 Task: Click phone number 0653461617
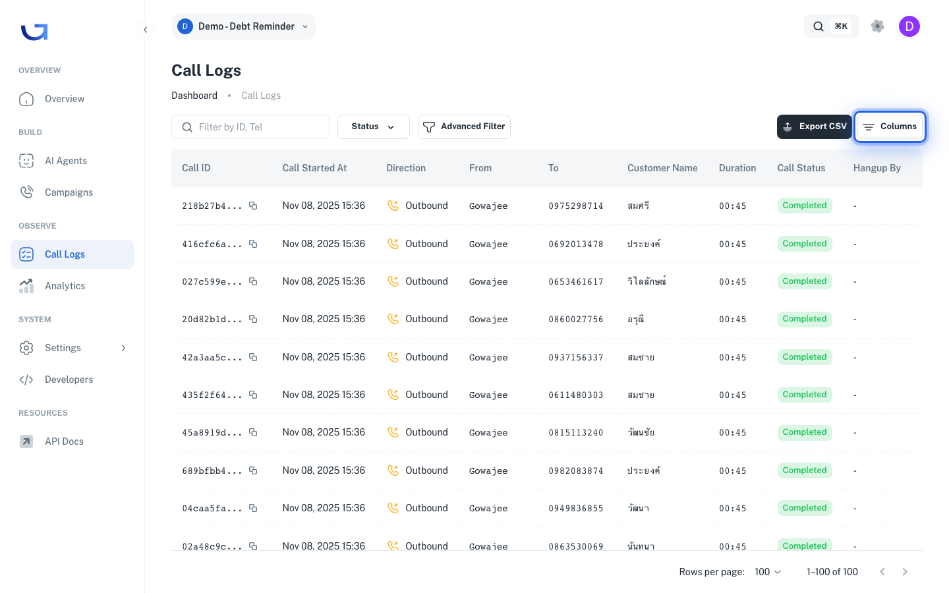click(x=576, y=282)
